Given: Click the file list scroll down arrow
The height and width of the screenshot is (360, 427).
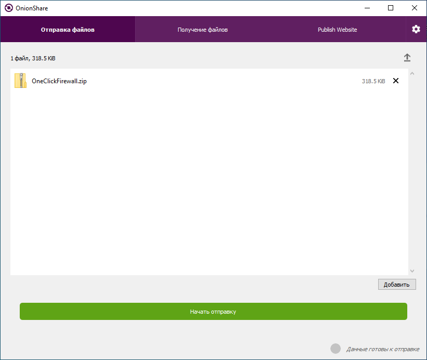Looking at the screenshot, I should [412, 271].
